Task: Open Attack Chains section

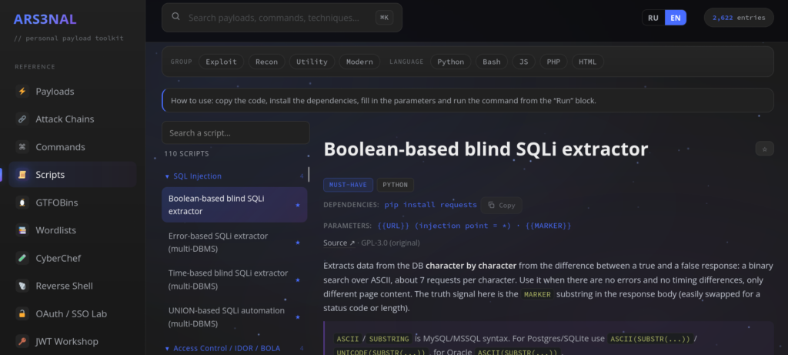Action: point(72,119)
